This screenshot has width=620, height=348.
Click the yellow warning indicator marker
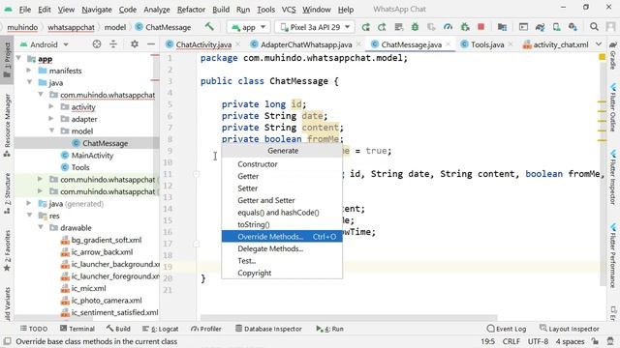(x=602, y=57)
